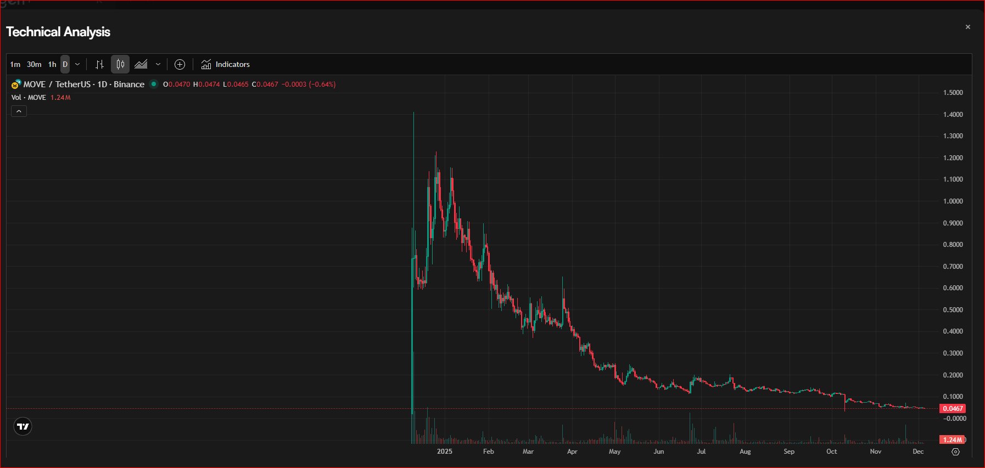Screen dimensions: 985x468
Task: Click the 0.7000 price axis label
Action: point(953,267)
